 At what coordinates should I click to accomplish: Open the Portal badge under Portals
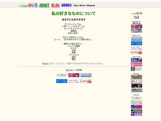tap(136, 98)
